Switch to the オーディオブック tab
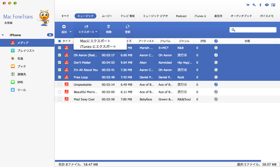280x167 pixels. 241,16
